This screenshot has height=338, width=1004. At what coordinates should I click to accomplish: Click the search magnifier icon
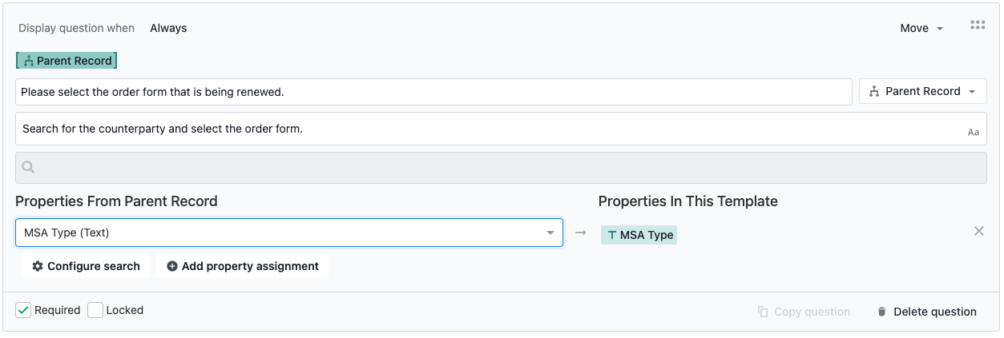tap(28, 168)
